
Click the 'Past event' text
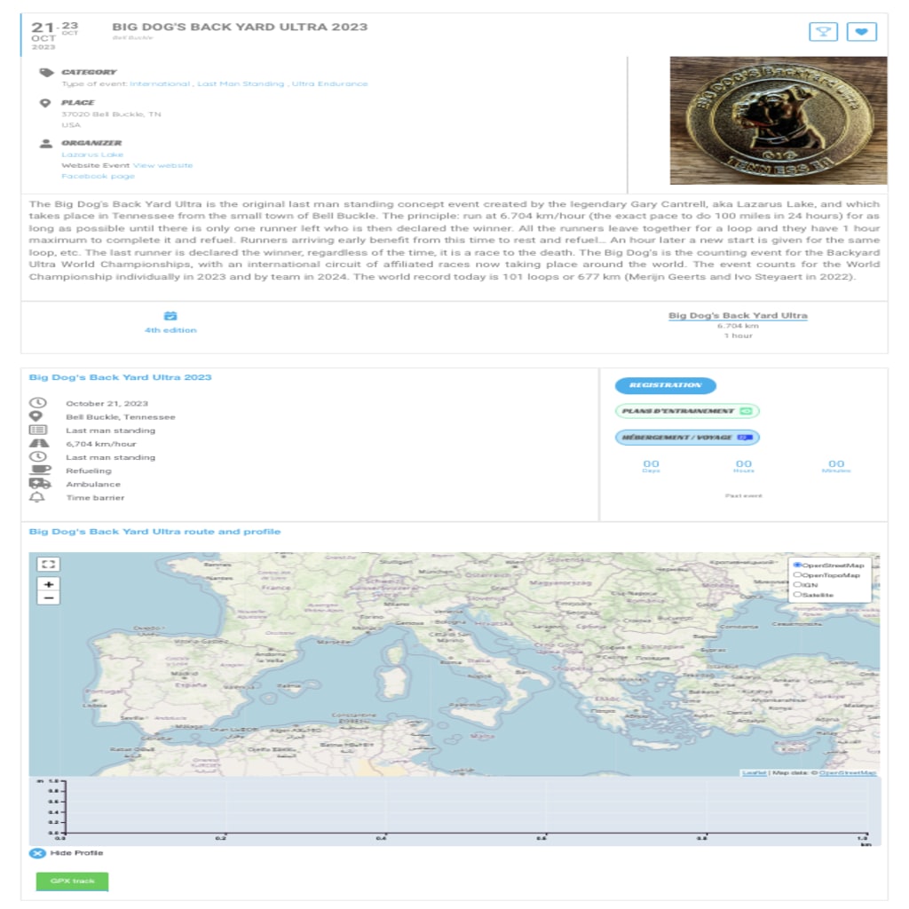(x=743, y=495)
